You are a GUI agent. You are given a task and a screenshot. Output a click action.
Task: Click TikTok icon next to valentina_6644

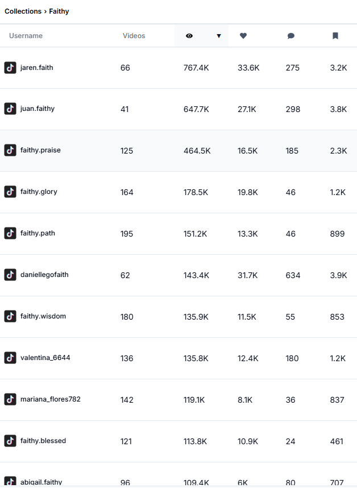point(10,358)
